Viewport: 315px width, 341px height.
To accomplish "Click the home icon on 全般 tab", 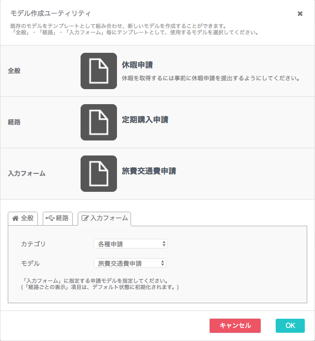I will point(15,218).
